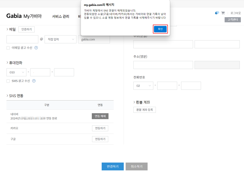
Task: Click the 연동 column header
Action: [x=100, y=105]
